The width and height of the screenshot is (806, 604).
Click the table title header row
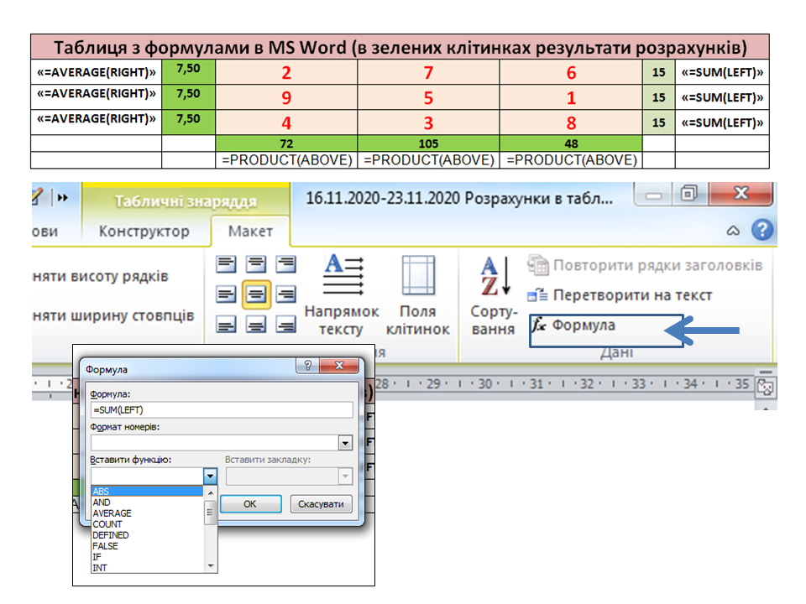[x=400, y=47]
